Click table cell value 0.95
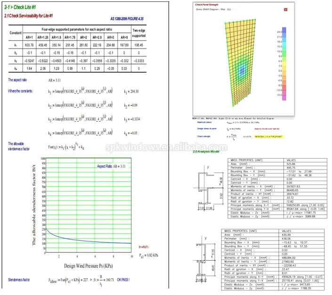332x295 pixels. pyautogui.click(x=70, y=69)
